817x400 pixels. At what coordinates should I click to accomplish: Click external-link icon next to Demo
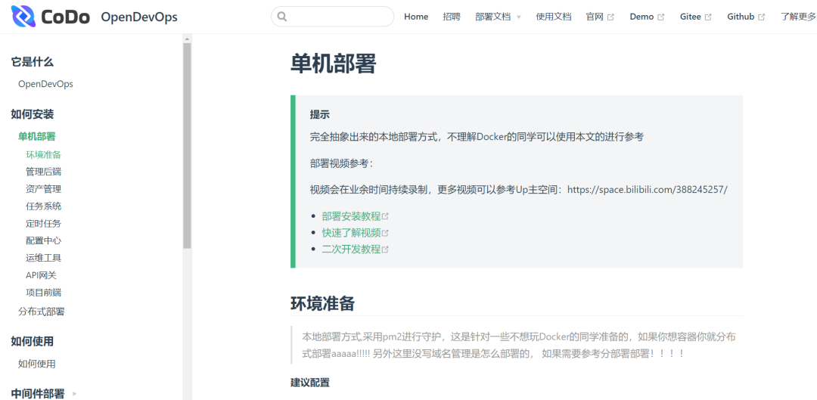click(x=661, y=17)
